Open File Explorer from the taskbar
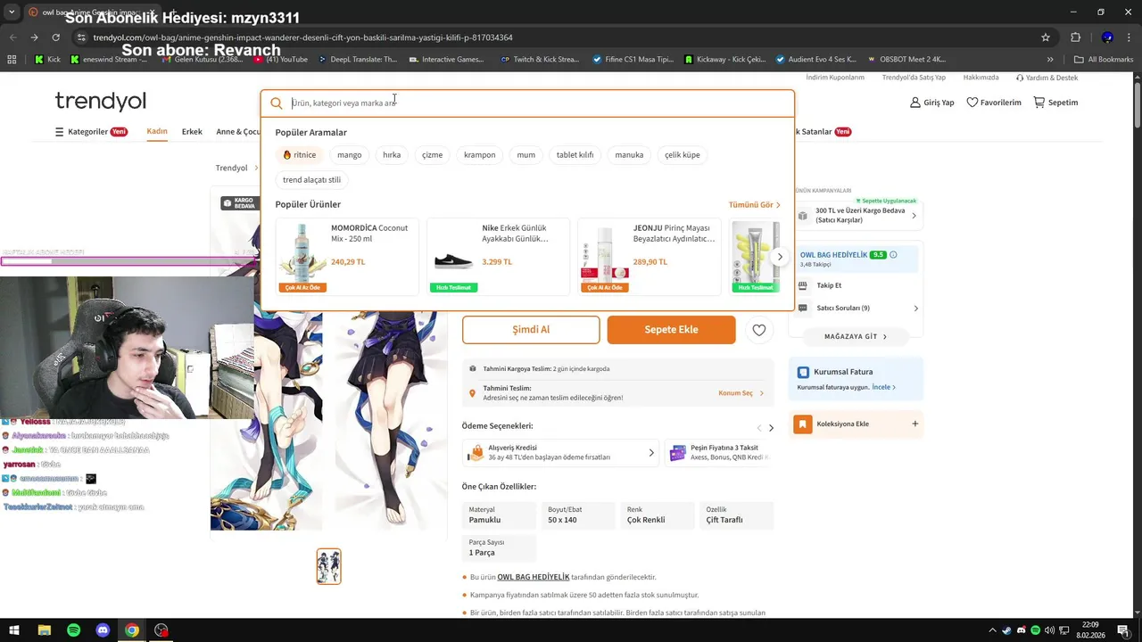1142x642 pixels. tap(44, 630)
